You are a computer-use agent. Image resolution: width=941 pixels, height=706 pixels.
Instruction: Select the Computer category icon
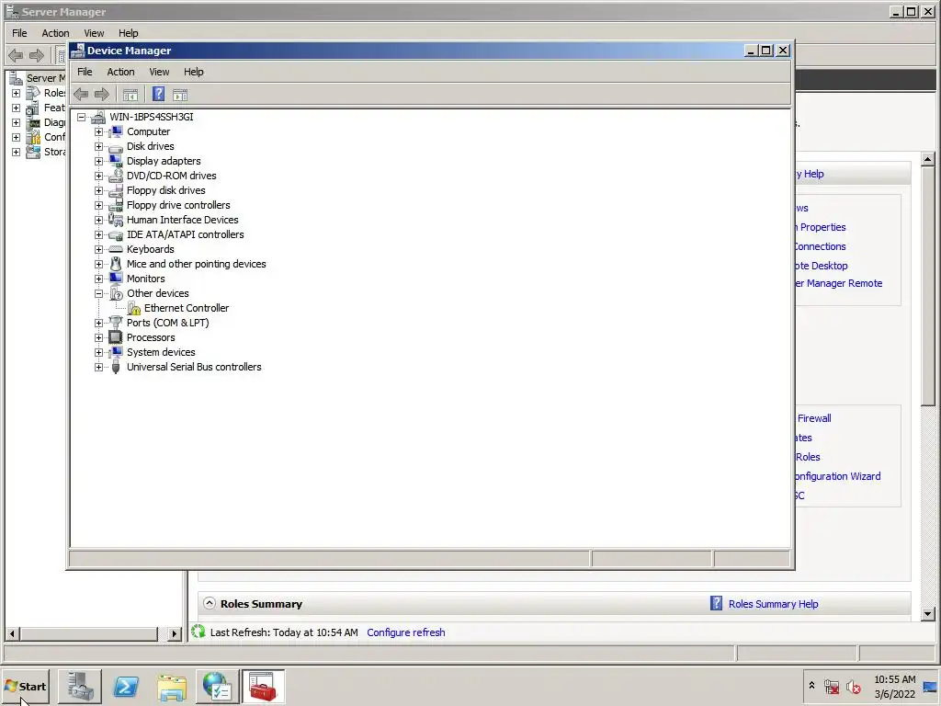coord(116,131)
